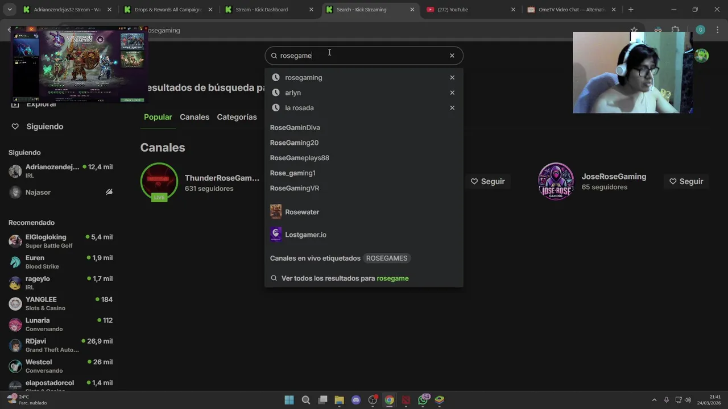Open the Windows Start menu
728x409 pixels.
(x=289, y=400)
